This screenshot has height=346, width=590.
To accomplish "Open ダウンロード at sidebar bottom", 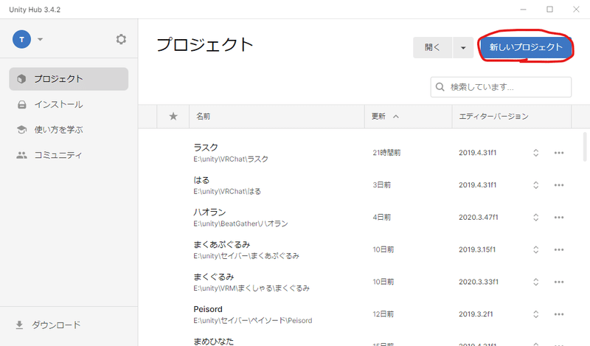I will (x=56, y=325).
